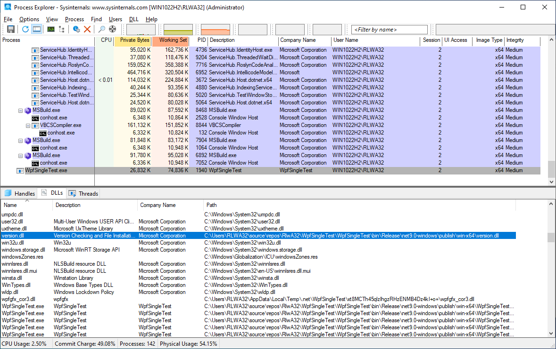Toggle the lower pane toolbar button
This screenshot has width=556, height=349.
(36, 29)
